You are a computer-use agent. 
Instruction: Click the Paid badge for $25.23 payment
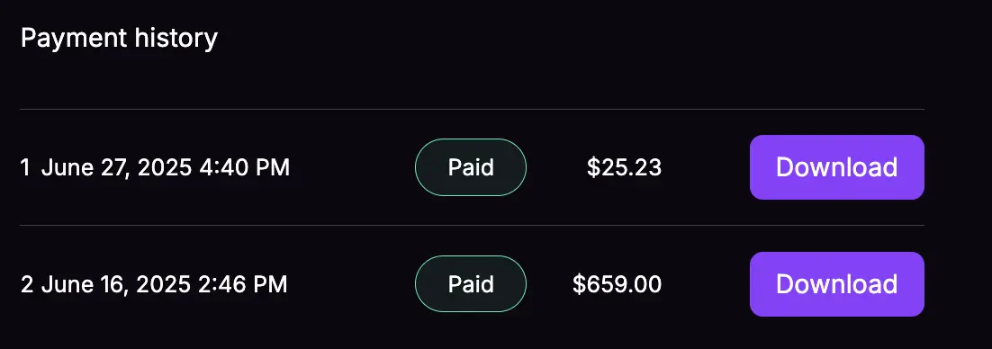tap(471, 167)
